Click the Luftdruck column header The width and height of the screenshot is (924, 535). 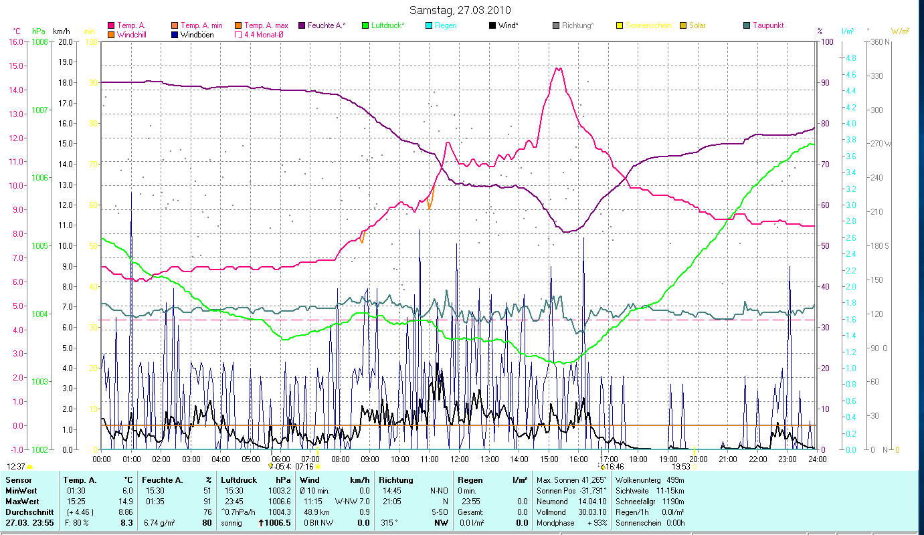click(x=238, y=479)
